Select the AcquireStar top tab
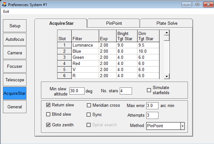 click(61, 23)
